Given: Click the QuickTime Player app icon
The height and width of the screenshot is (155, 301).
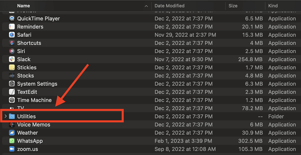Looking at the screenshot, I should click(x=12, y=18).
